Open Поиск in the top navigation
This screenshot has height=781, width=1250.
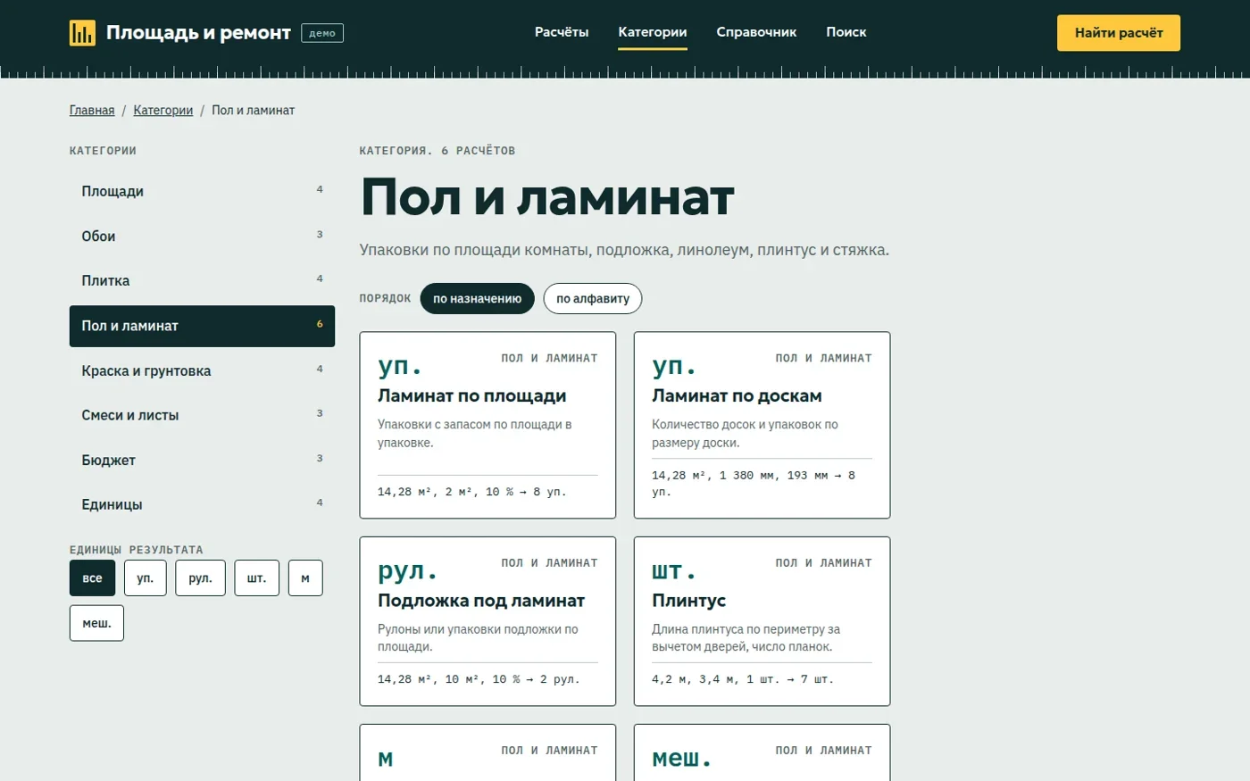(x=846, y=32)
